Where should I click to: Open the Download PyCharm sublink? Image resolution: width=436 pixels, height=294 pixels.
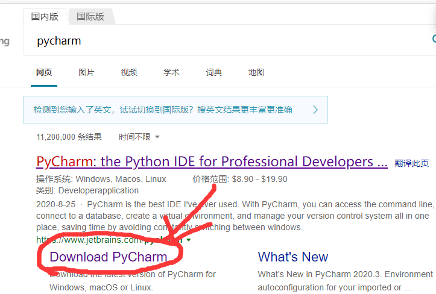[x=109, y=257]
